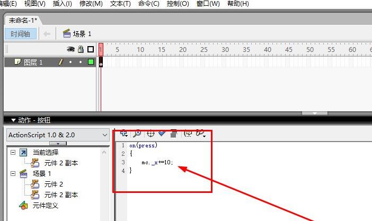Click the insert target path crosshair icon
This screenshot has width=372, height=221.
[x=150, y=134]
